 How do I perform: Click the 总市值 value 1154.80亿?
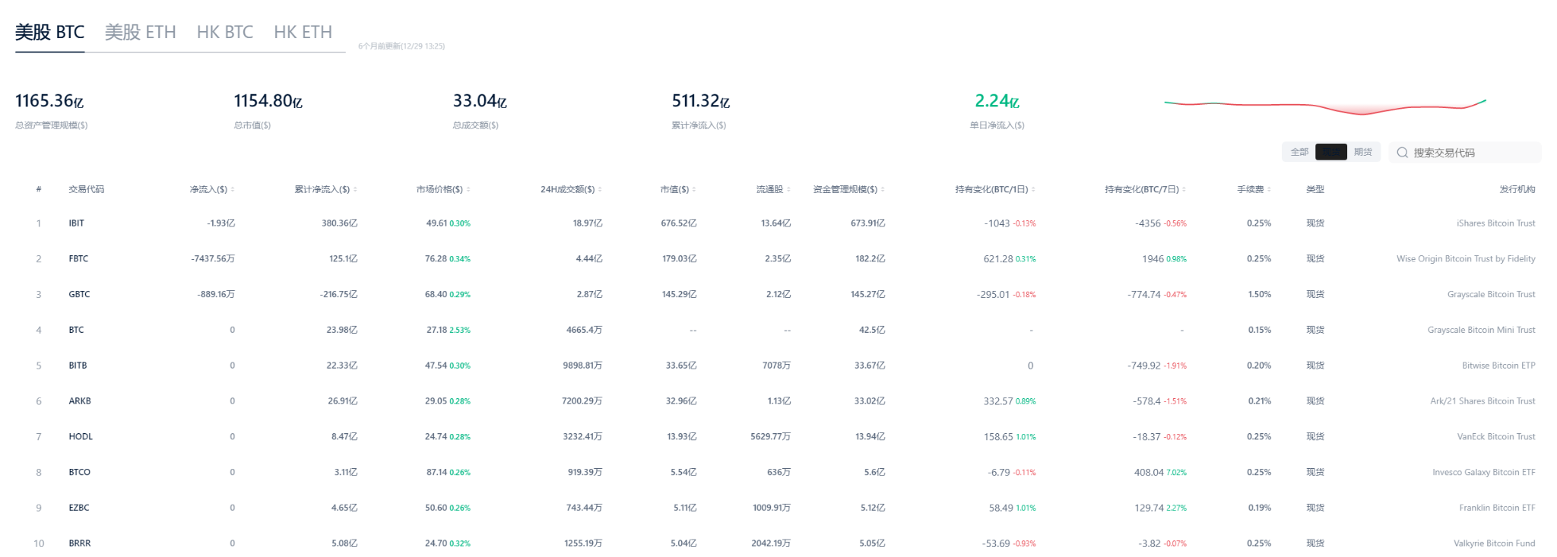click(x=268, y=100)
